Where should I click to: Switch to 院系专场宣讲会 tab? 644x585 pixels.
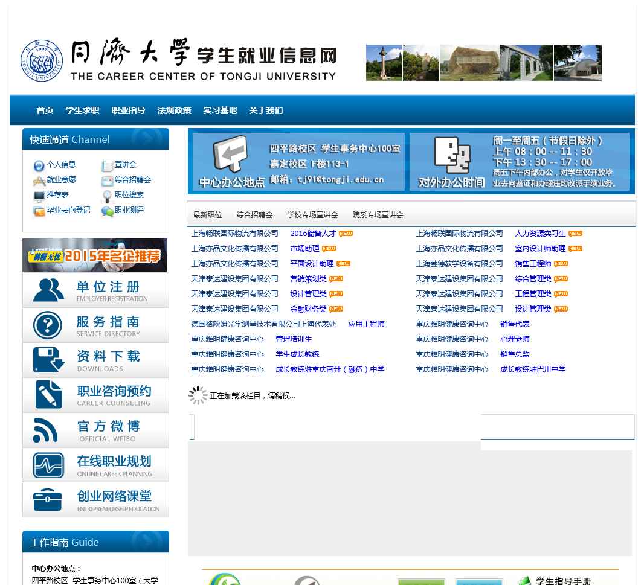click(x=378, y=215)
